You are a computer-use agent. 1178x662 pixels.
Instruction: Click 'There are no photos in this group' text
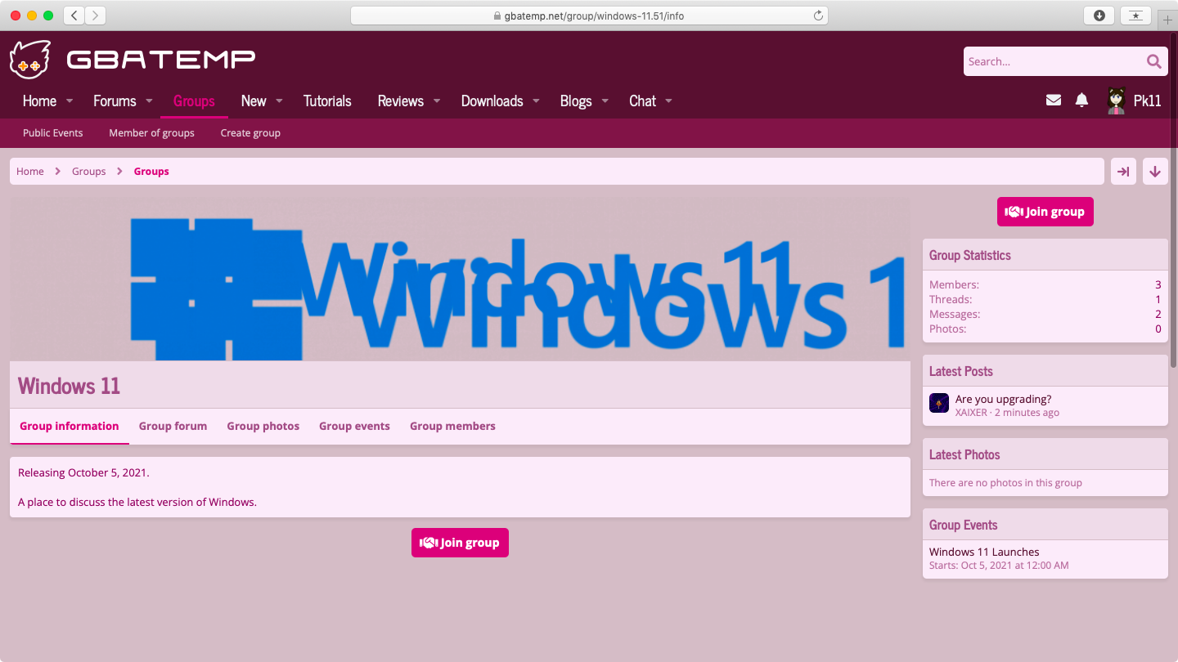pos(1005,483)
